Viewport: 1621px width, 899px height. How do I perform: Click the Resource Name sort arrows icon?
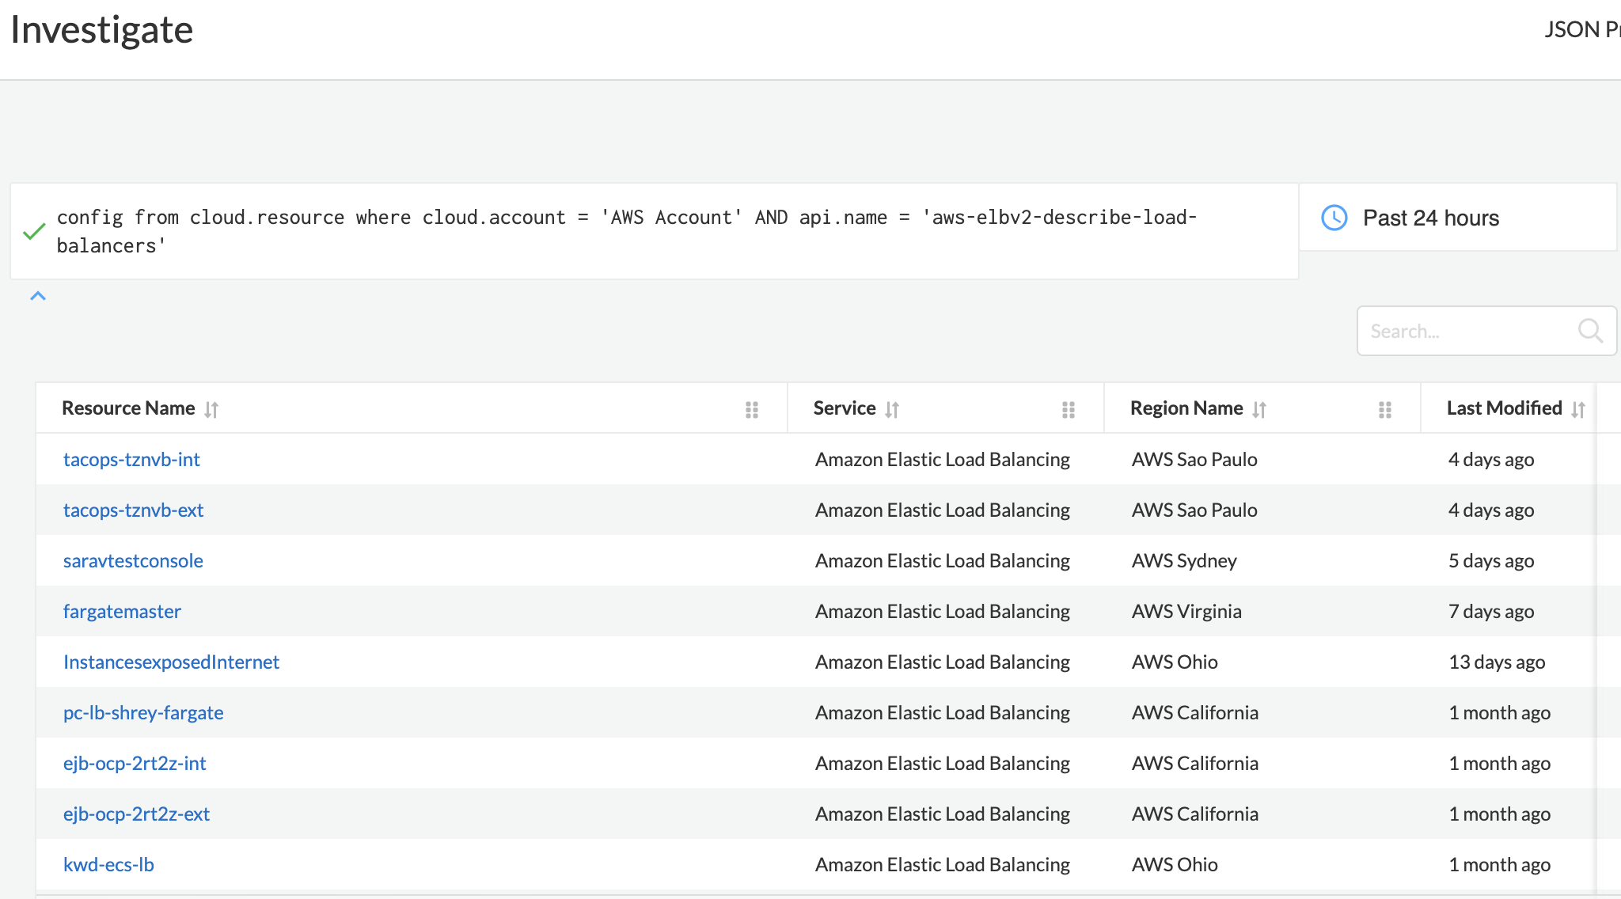pos(211,409)
